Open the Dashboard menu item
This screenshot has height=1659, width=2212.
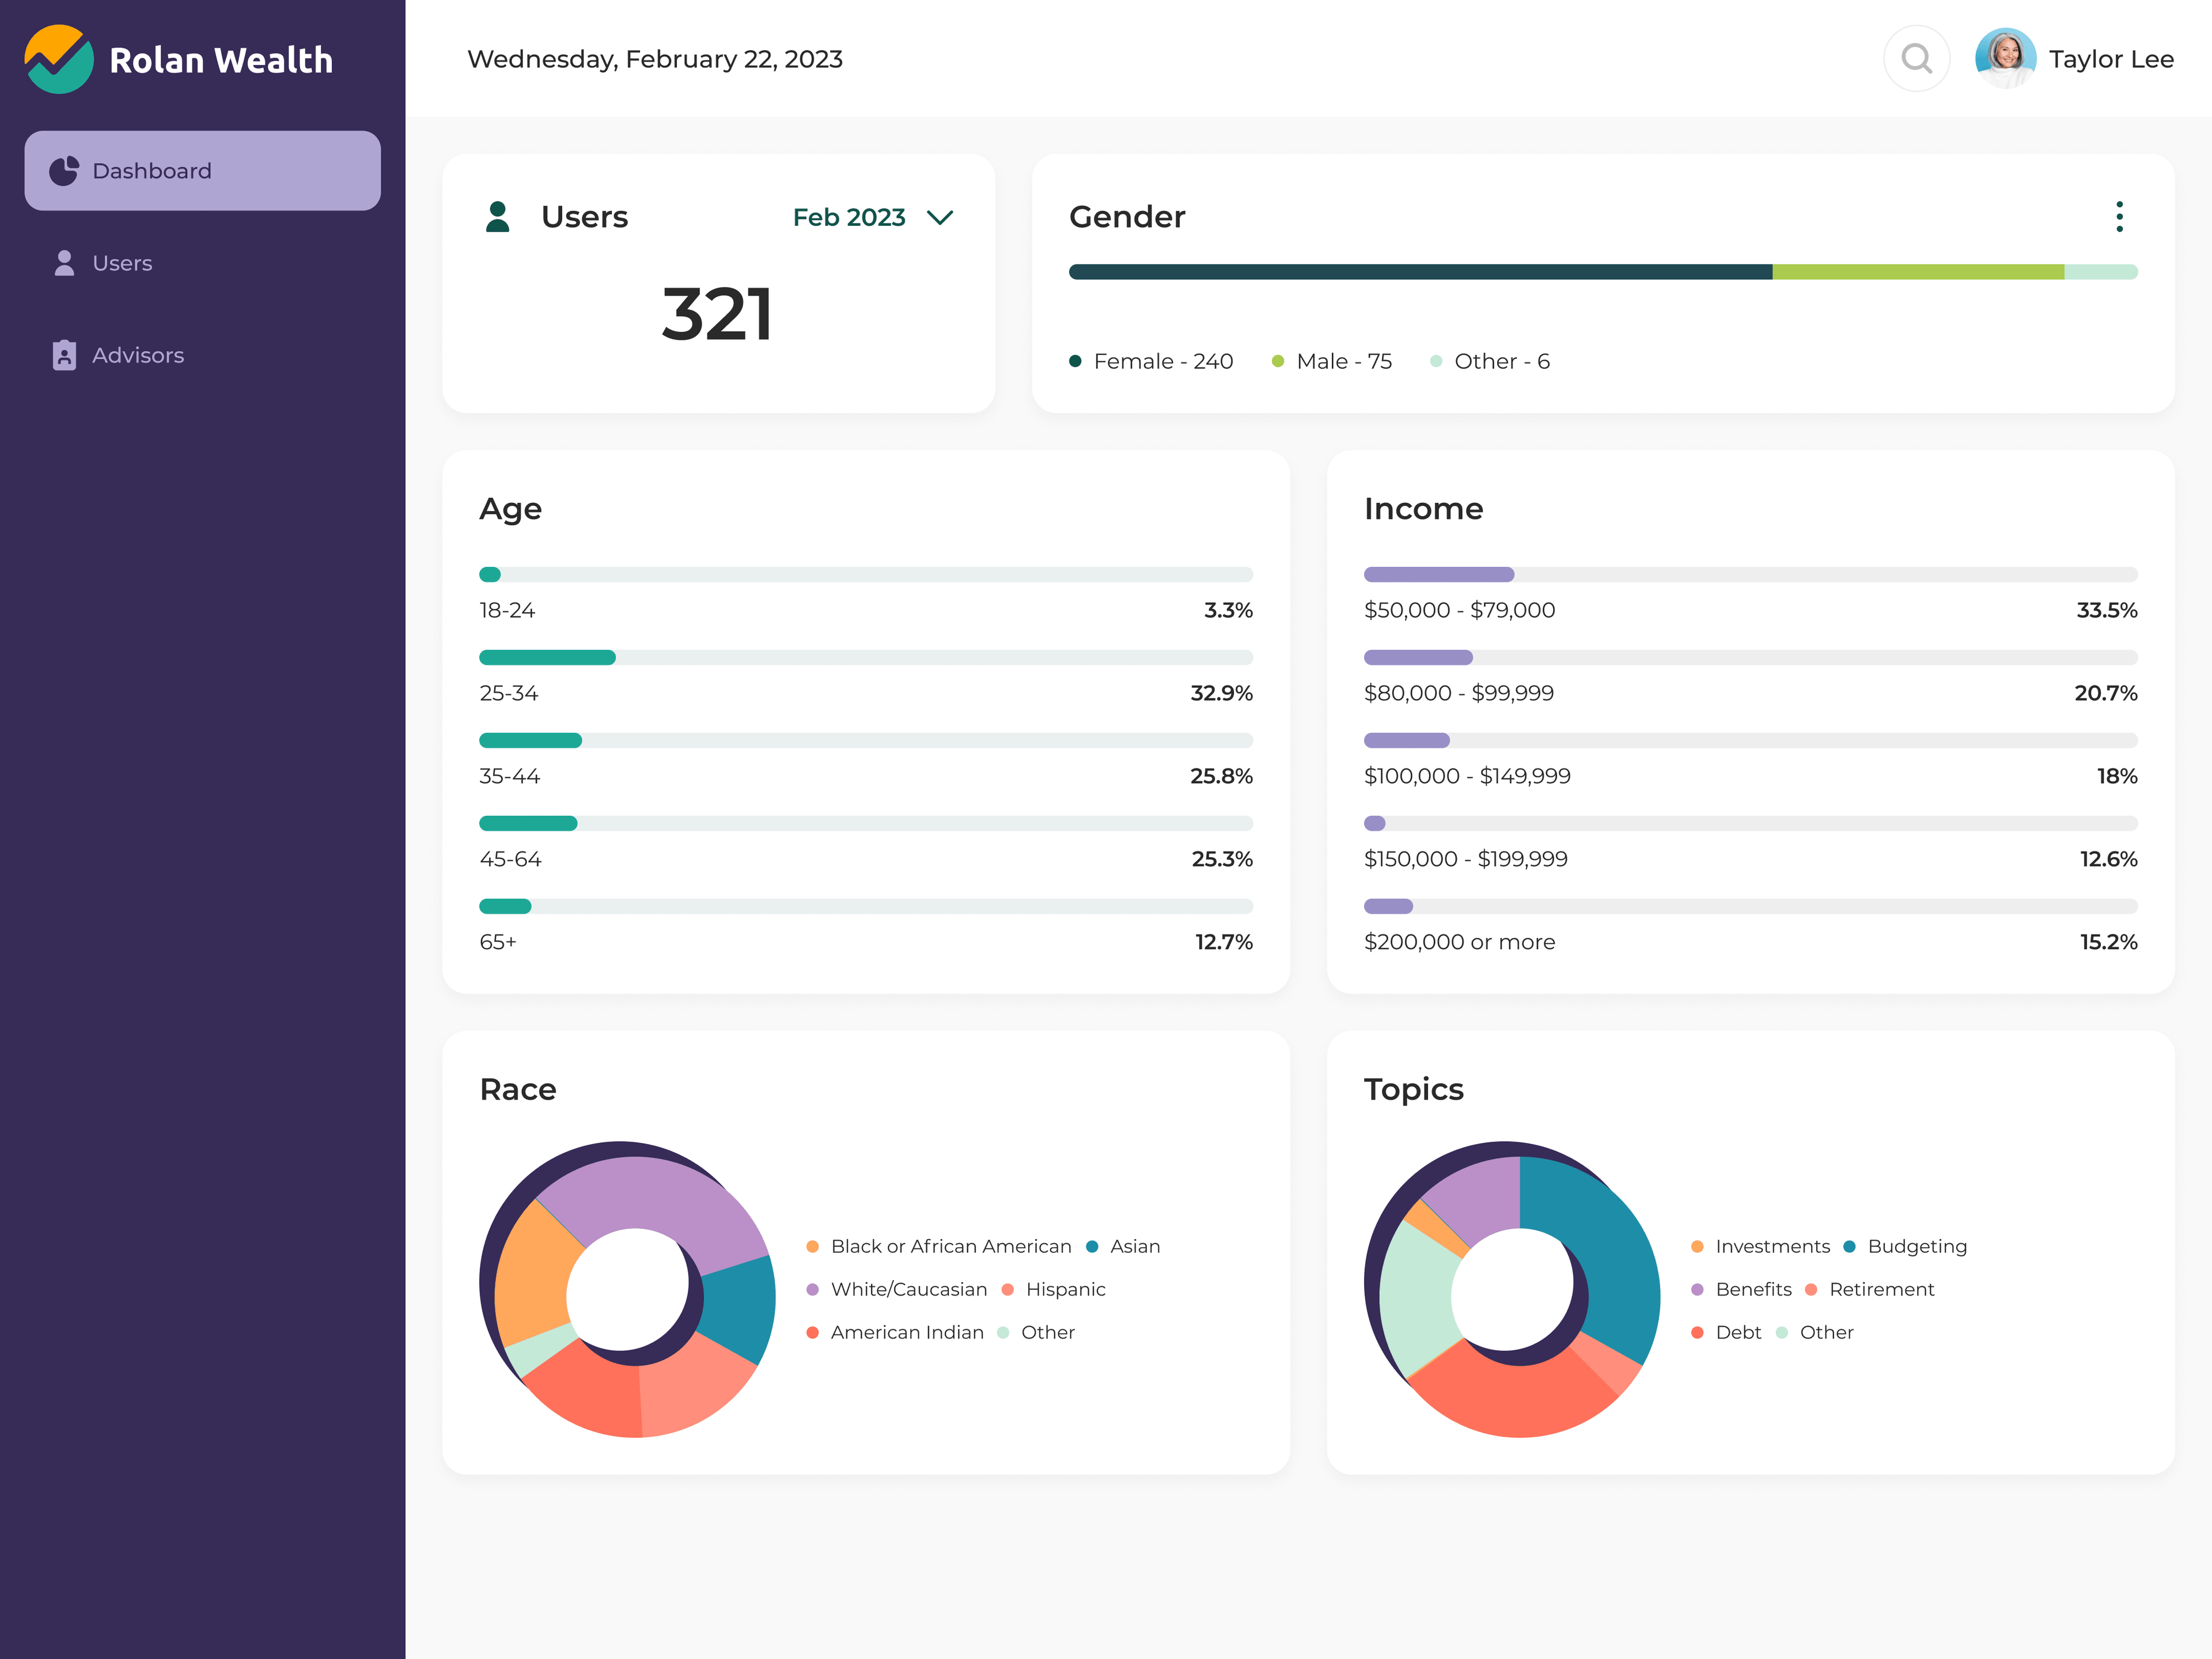pyautogui.click(x=202, y=171)
